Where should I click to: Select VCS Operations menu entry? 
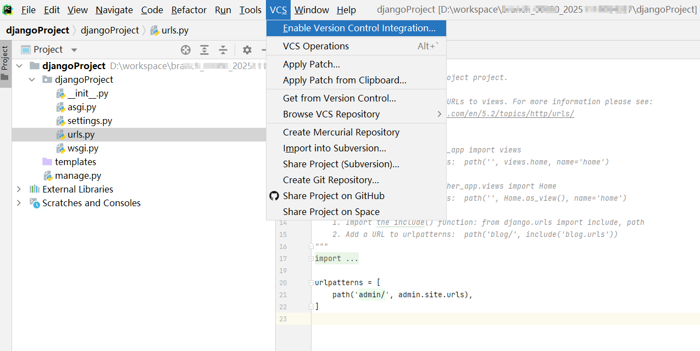(x=356, y=46)
